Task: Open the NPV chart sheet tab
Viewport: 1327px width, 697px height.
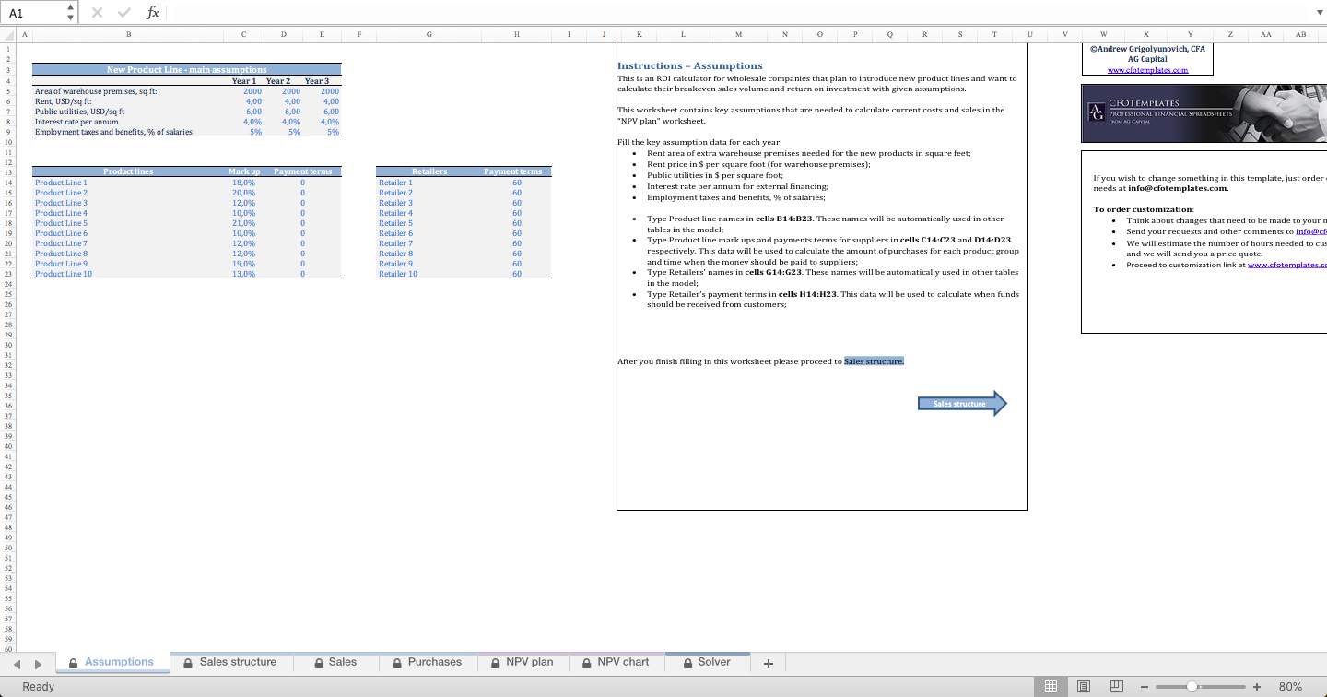Action: [x=616, y=662]
